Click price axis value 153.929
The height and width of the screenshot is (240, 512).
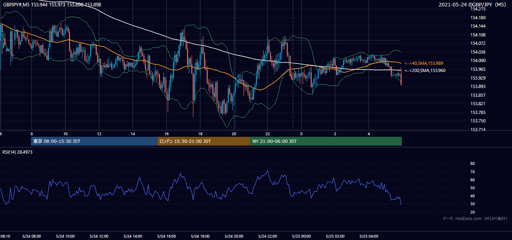[x=478, y=78]
